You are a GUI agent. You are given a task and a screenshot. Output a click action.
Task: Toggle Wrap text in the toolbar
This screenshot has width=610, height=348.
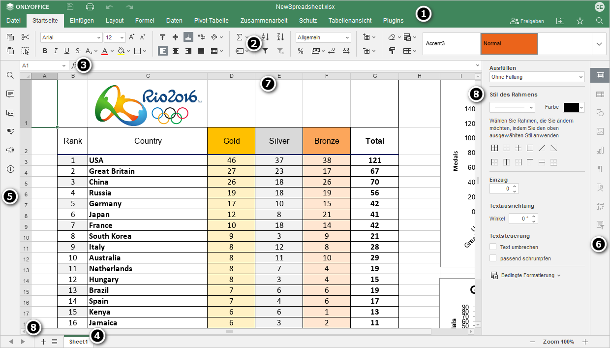click(201, 37)
